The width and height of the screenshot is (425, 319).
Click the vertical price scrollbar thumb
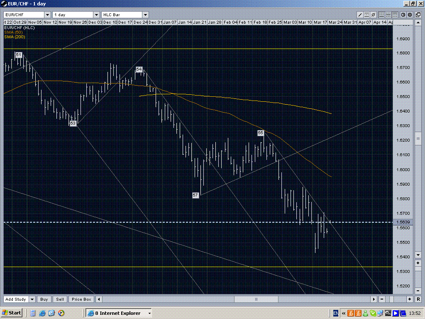[418, 139]
